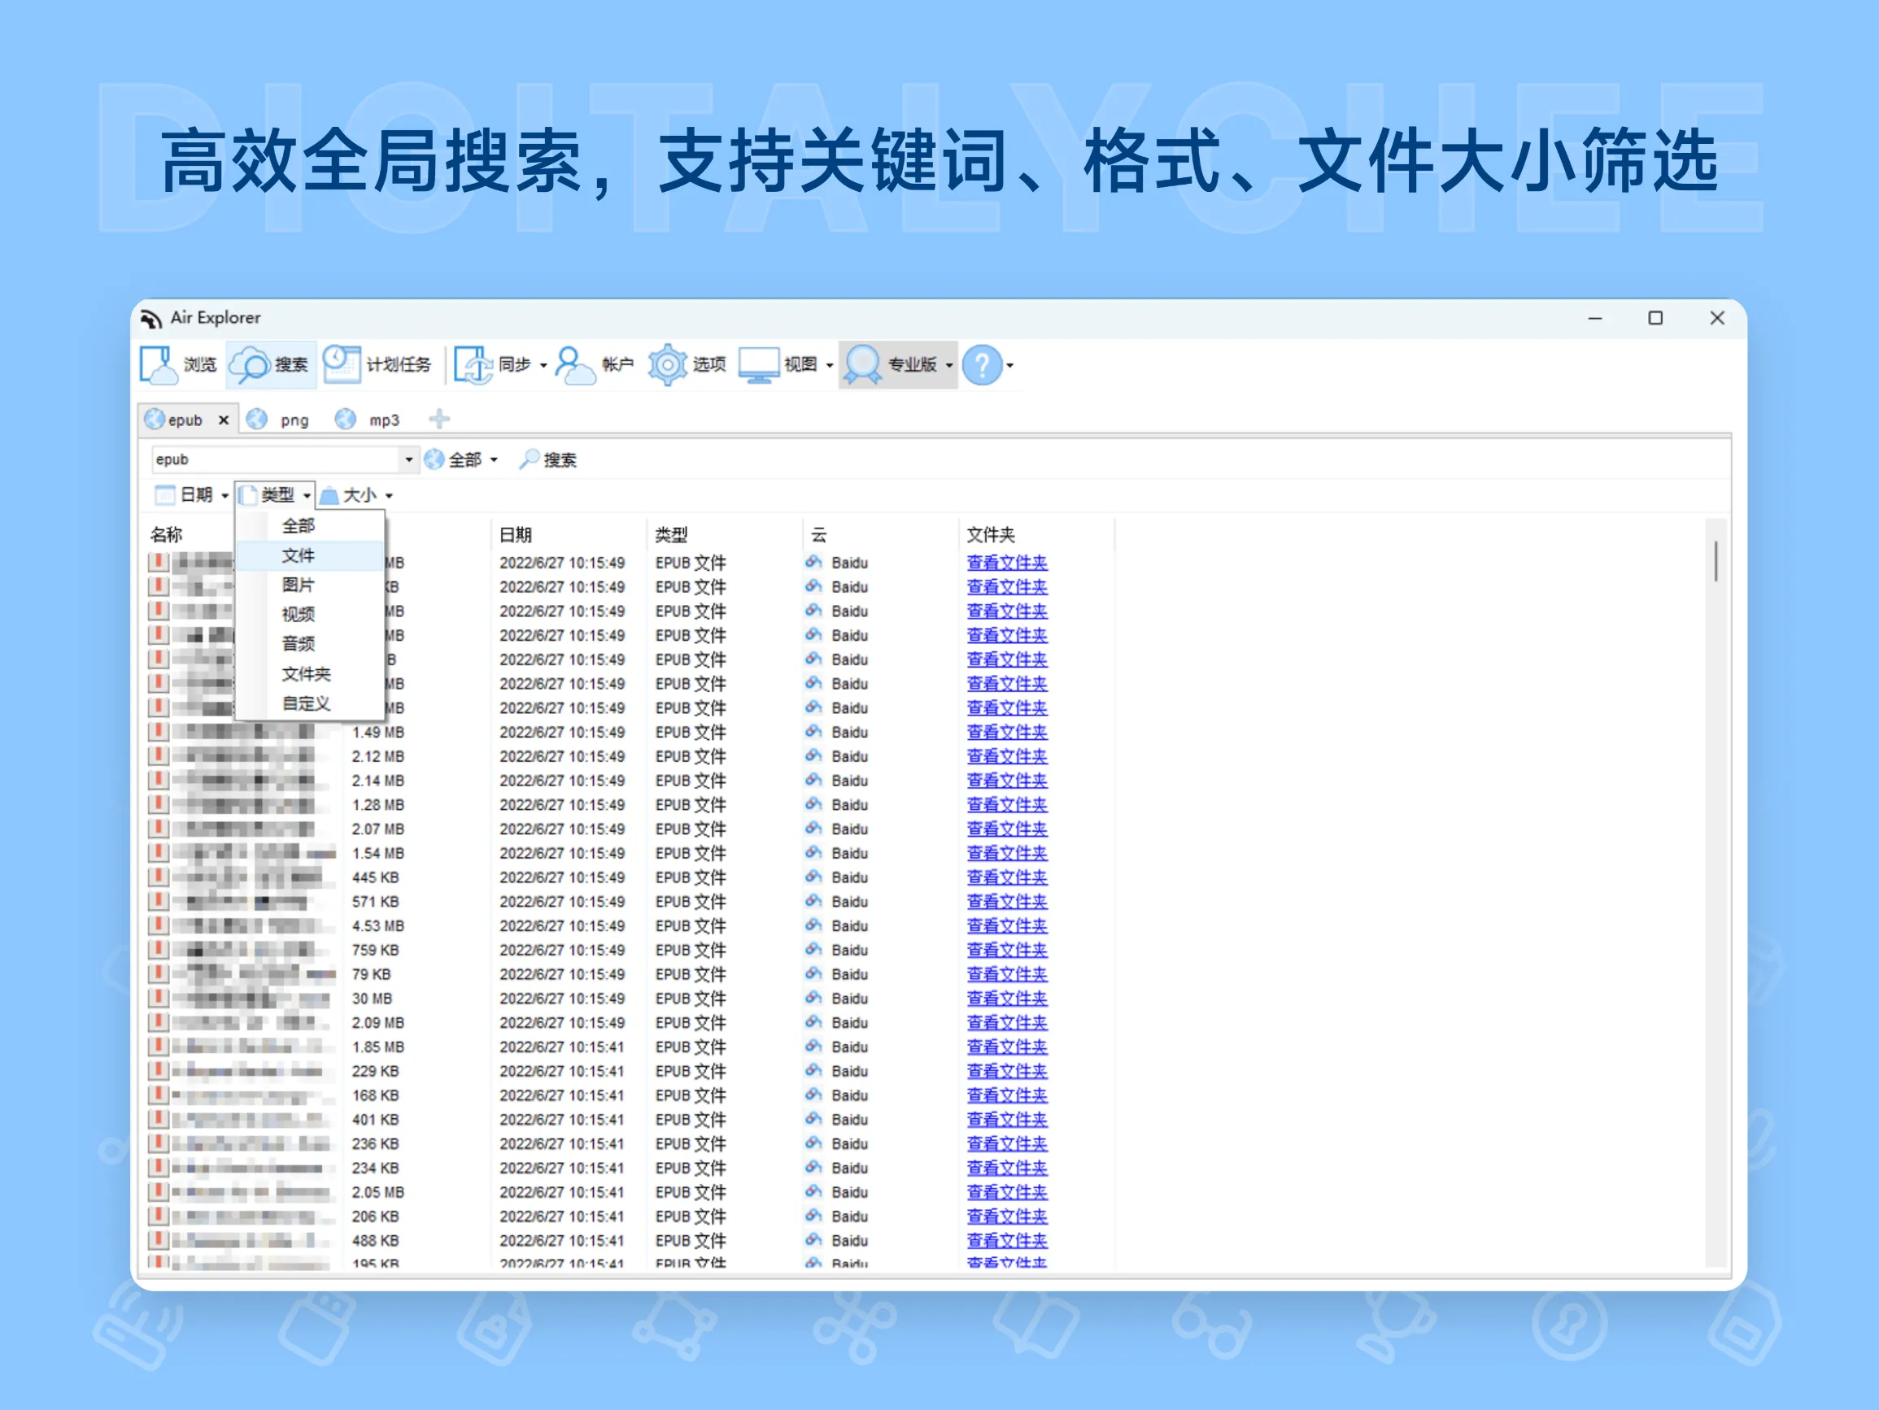Open the epub search history dropdown
1879x1410 pixels.
(x=409, y=459)
